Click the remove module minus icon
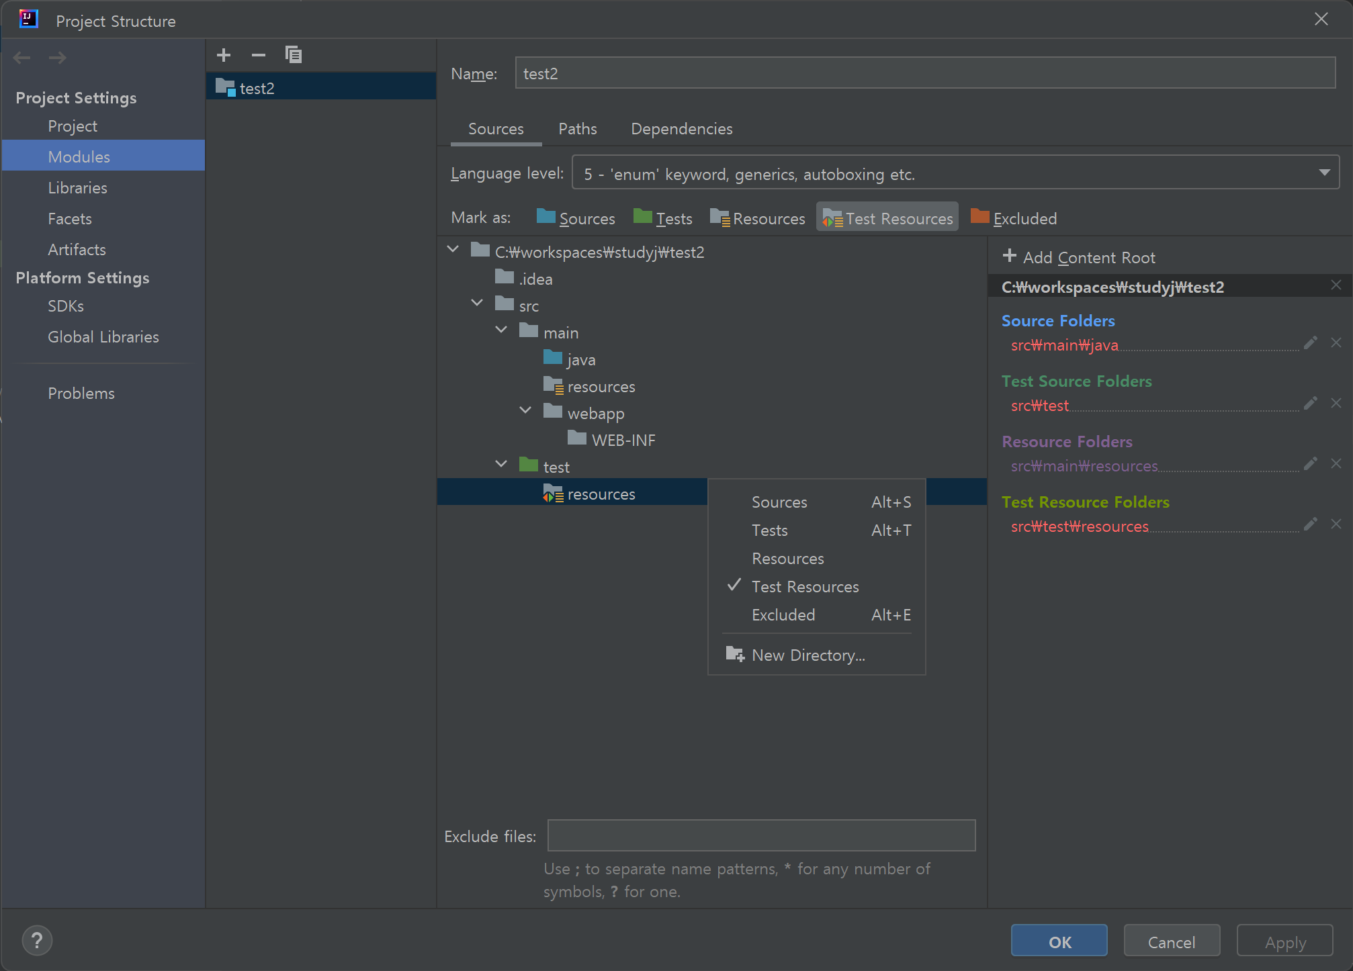The width and height of the screenshot is (1353, 971). coord(259,55)
